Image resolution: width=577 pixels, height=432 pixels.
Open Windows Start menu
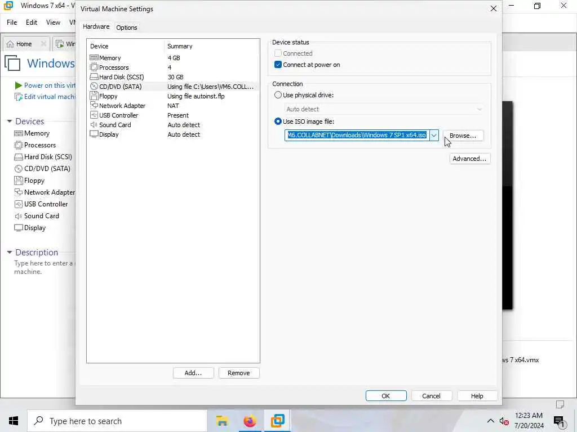(x=14, y=421)
